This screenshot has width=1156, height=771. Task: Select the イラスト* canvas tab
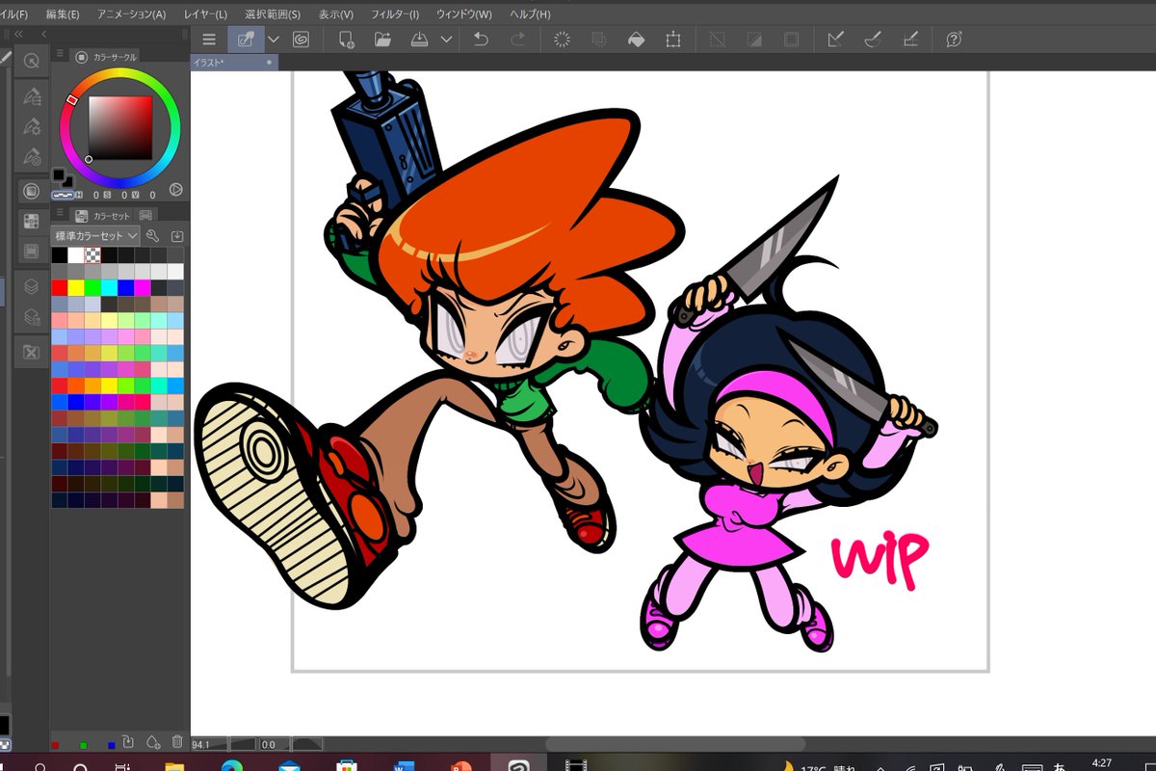pos(234,62)
